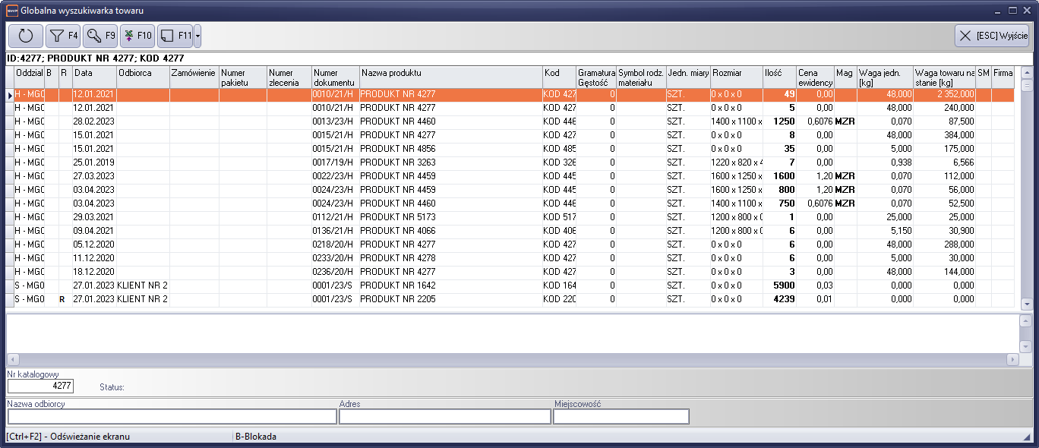Click the magnifier search button F9
This screenshot has width=1039, height=448.
100,36
